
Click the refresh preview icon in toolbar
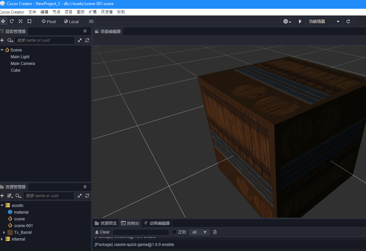coord(348,22)
